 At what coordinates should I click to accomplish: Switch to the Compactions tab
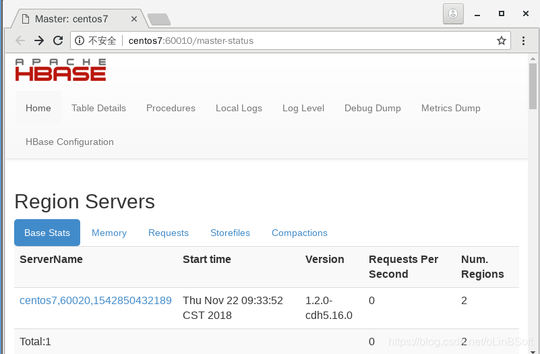[x=299, y=233]
